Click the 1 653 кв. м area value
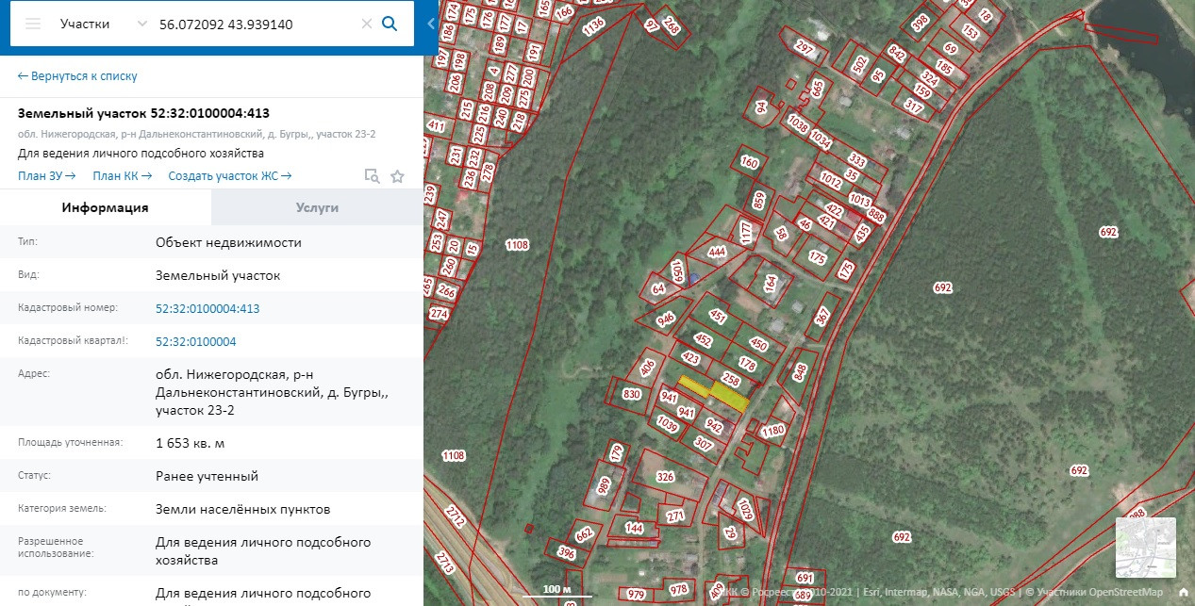The width and height of the screenshot is (1195, 606). tap(191, 443)
